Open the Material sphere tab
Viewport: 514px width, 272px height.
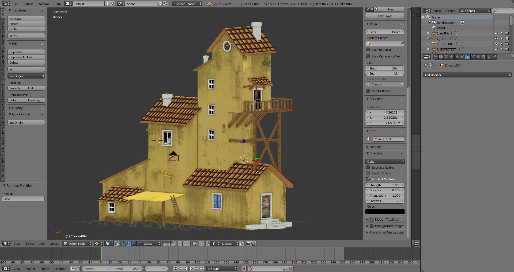[478, 57]
